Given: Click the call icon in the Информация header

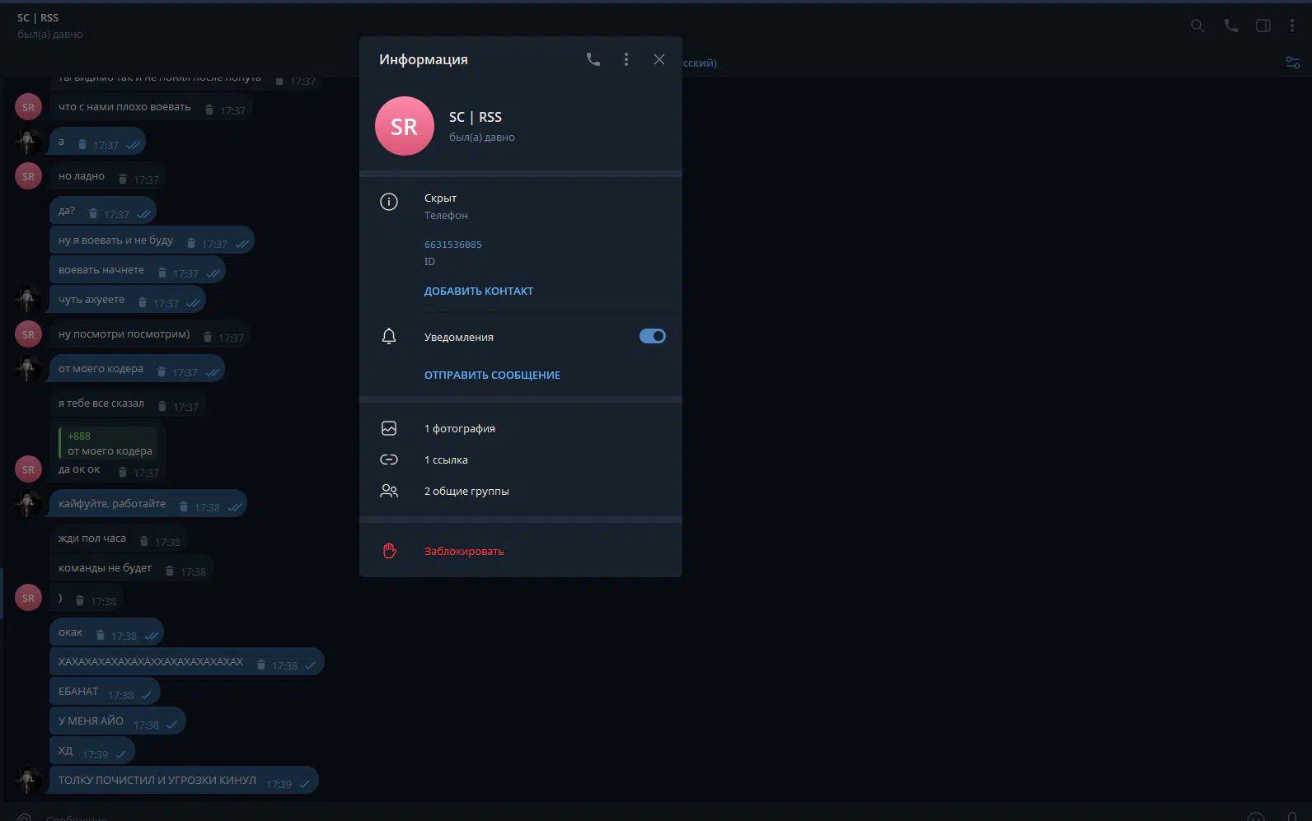Looking at the screenshot, I should (x=593, y=59).
